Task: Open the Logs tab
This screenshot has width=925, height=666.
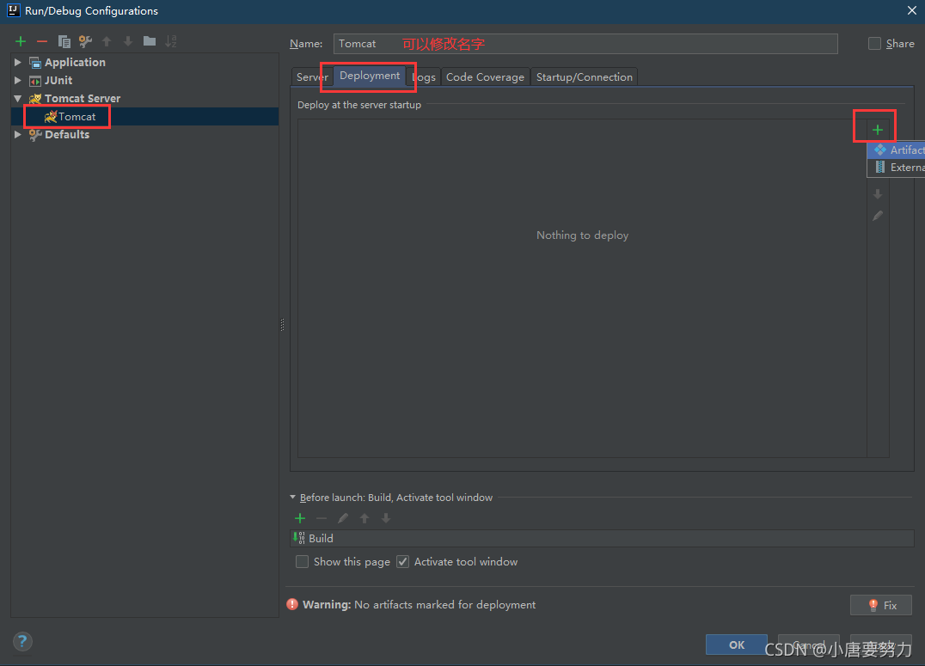Action: click(x=424, y=77)
